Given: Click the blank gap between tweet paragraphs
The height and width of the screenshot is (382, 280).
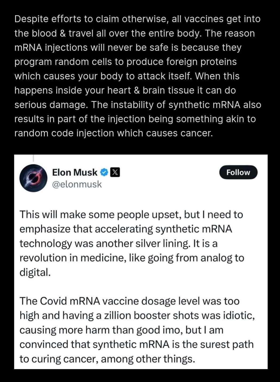Looking at the screenshot, I should coord(141,287).
